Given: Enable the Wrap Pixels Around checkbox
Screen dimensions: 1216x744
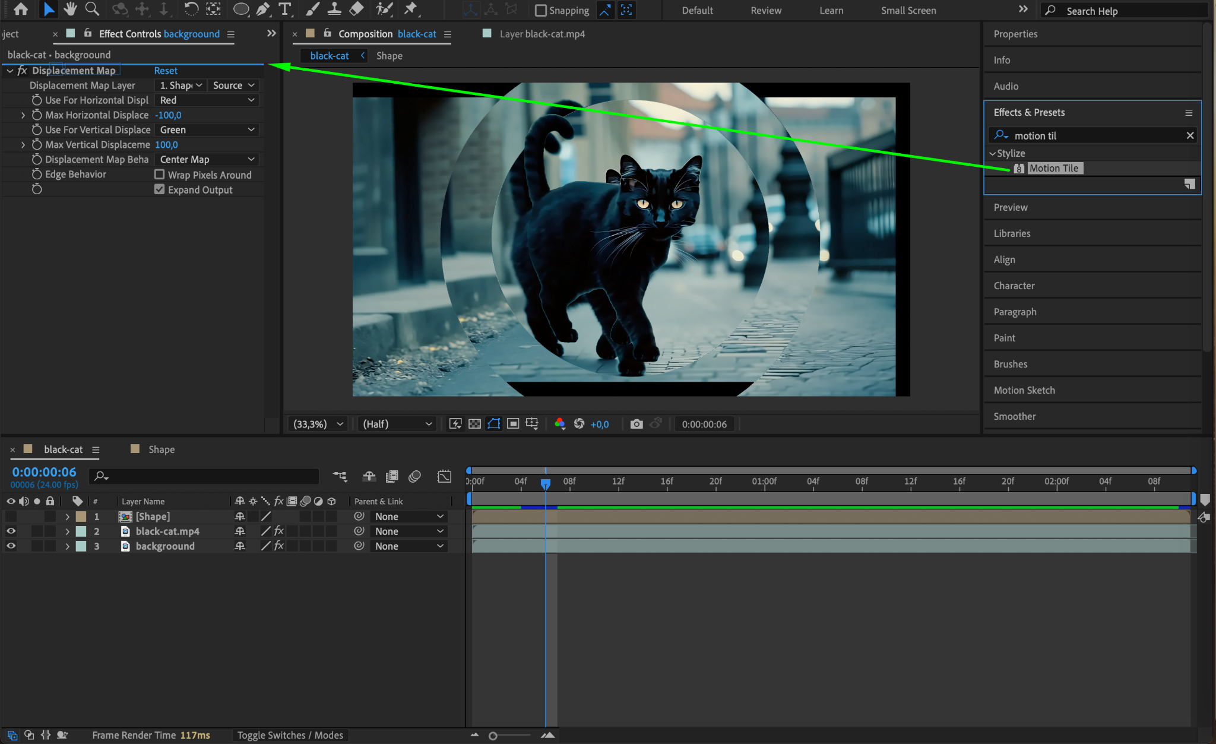Looking at the screenshot, I should click(x=159, y=175).
